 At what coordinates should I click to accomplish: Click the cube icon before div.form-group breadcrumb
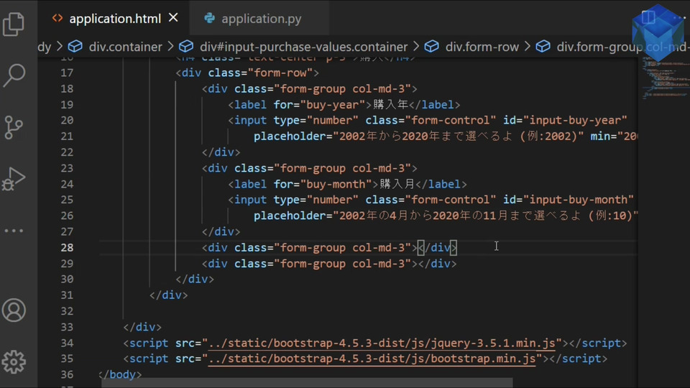(543, 46)
